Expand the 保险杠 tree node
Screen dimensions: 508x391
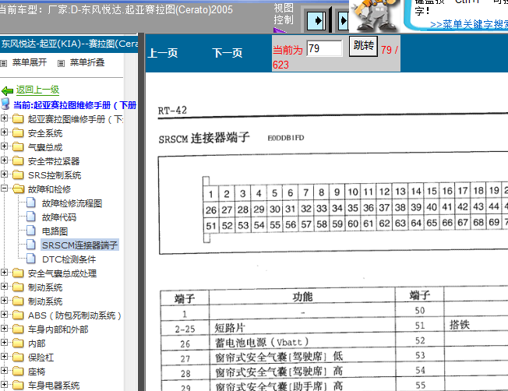[4, 356]
